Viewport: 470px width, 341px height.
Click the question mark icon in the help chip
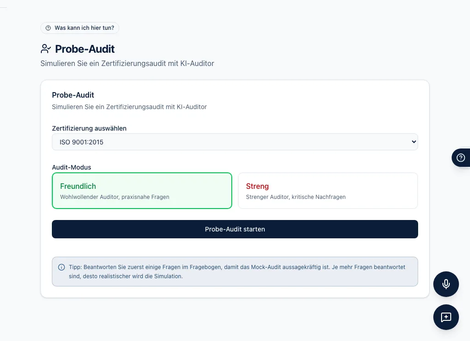point(48,28)
